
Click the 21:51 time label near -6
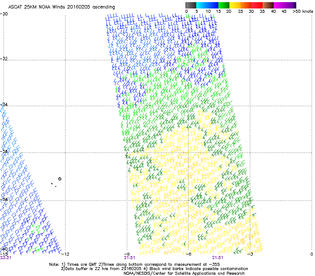click(x=218, y=258)
